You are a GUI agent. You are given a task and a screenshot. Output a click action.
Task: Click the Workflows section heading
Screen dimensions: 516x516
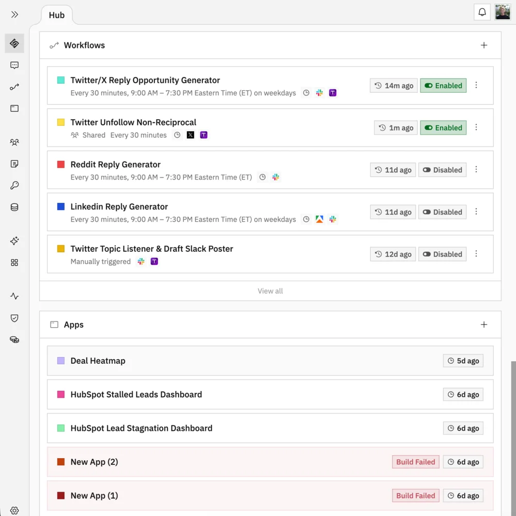(x=84, y=45)
